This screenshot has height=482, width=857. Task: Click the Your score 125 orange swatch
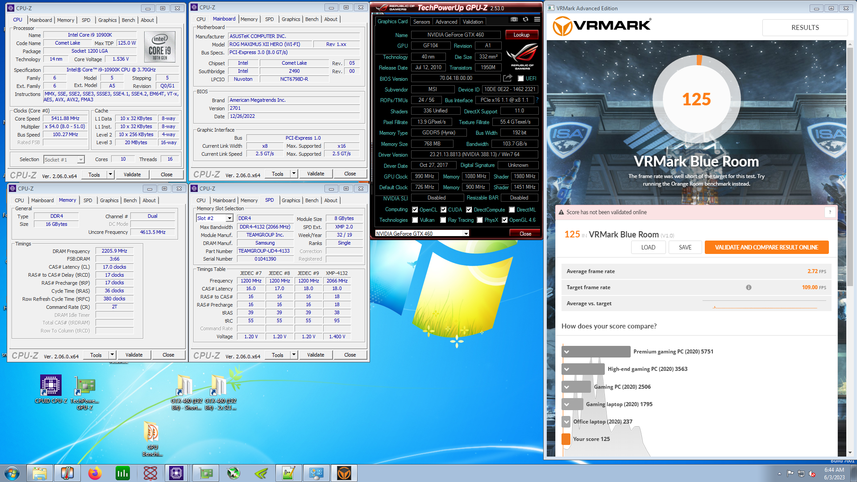click(x=566, y=439)
